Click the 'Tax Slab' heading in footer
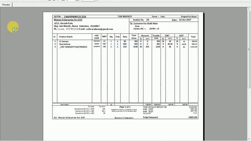This screenshot has height=141, width=251. tap(91, 107)
